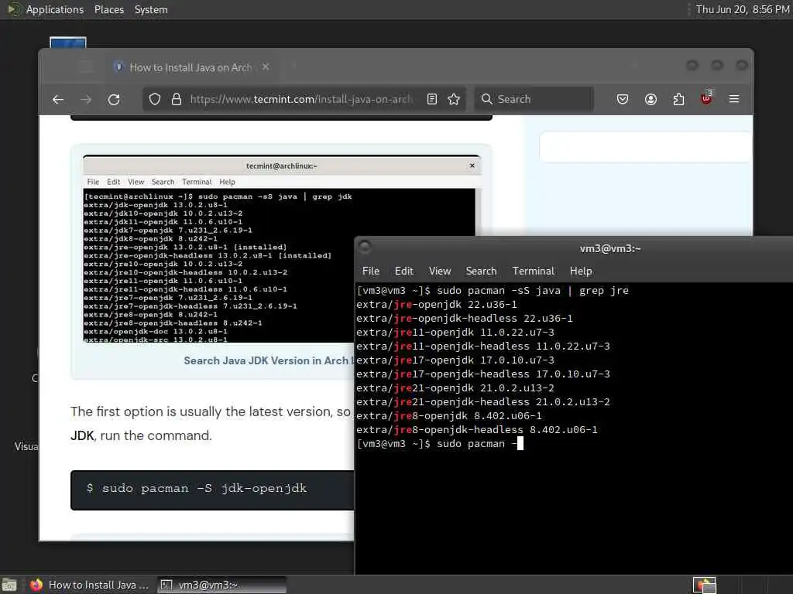The width and height of the screenshot is (793, 594).
Task: Click the padlock site security icon
Action: tap(177, 100)
